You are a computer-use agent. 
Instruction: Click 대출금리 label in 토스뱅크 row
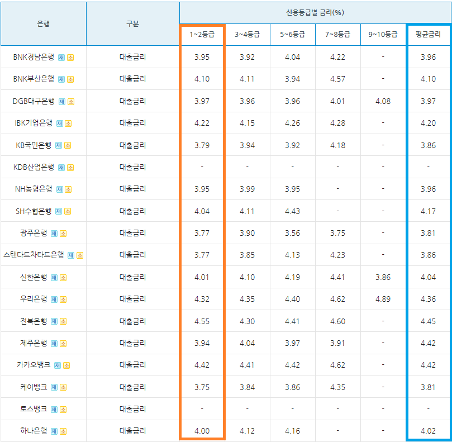click(133, 409)
